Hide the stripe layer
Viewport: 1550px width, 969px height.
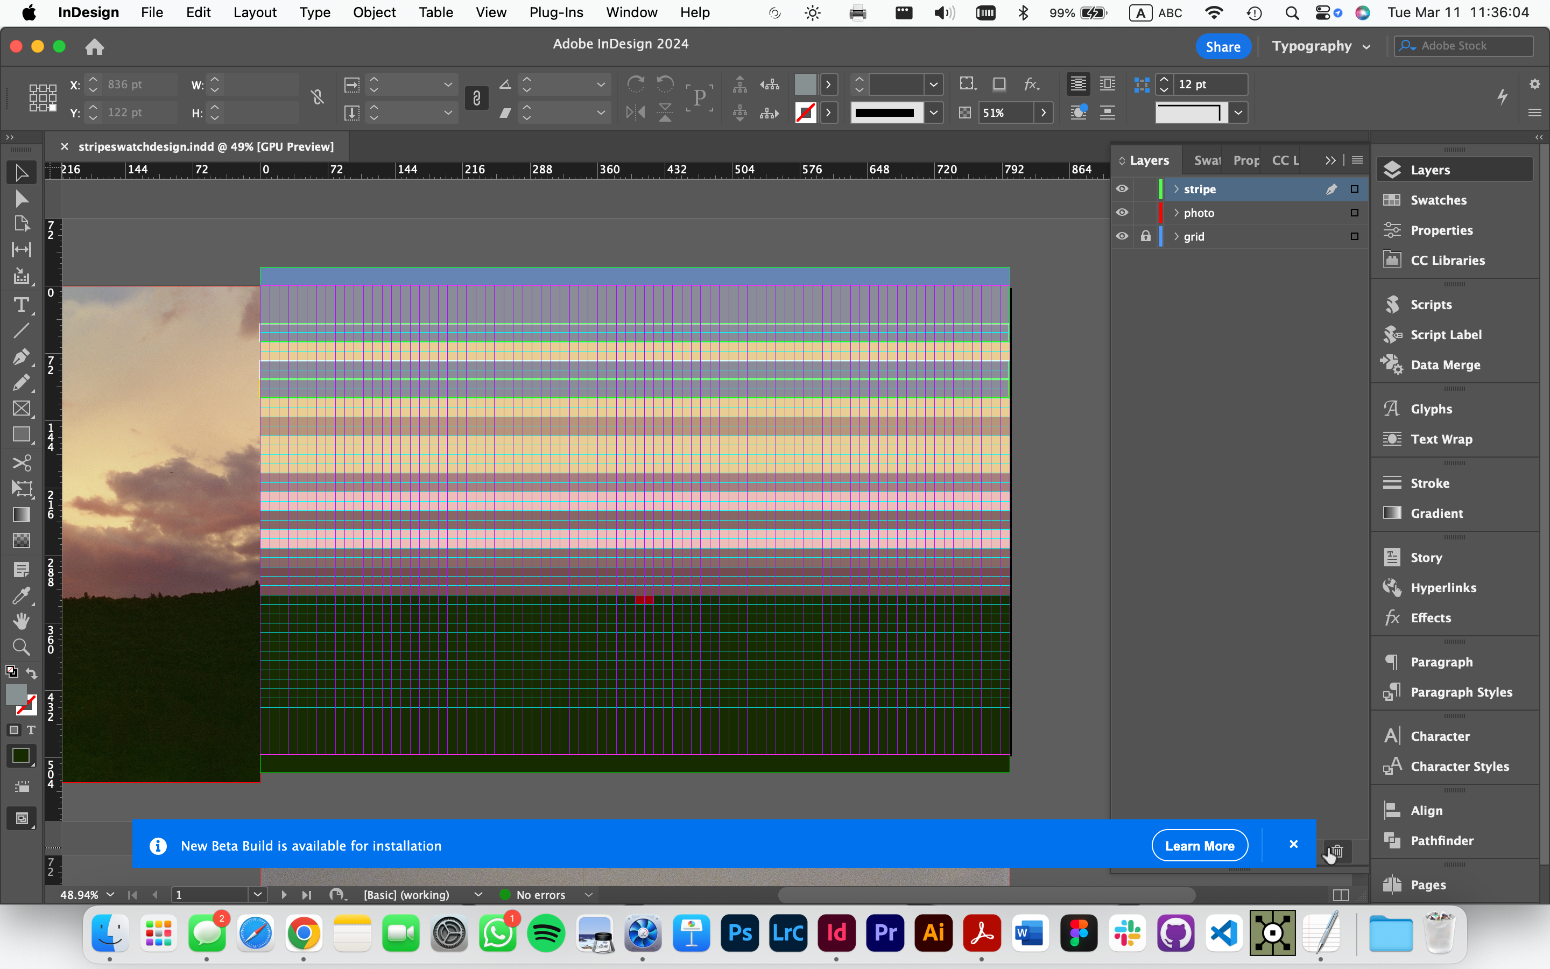tap(1122, 189)
